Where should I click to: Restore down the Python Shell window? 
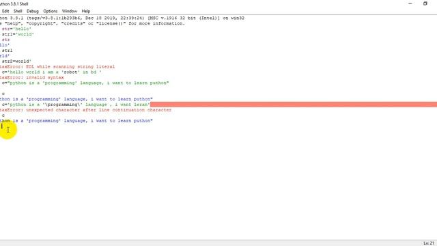[x=425, y=3]
